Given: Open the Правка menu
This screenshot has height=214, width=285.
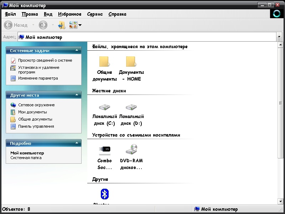Looking at the screenshot, I should point(30,14).
